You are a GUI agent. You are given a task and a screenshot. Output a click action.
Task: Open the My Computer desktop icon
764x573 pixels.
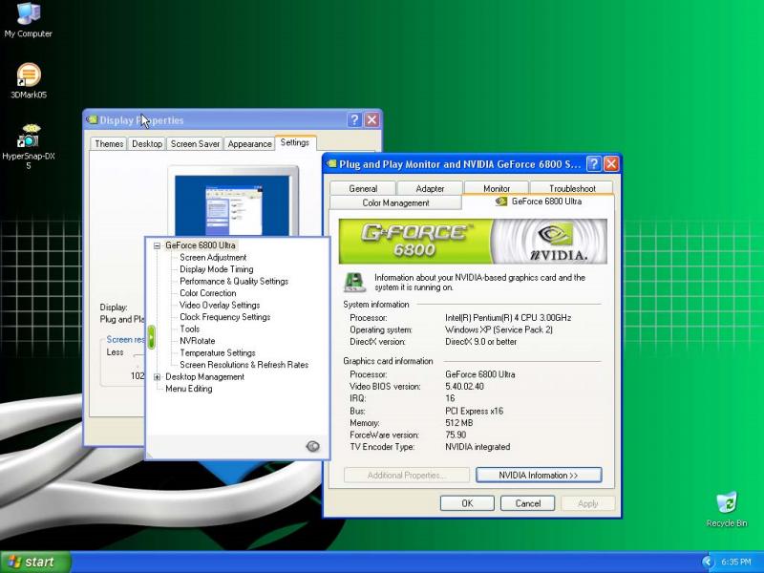point(29,19)
